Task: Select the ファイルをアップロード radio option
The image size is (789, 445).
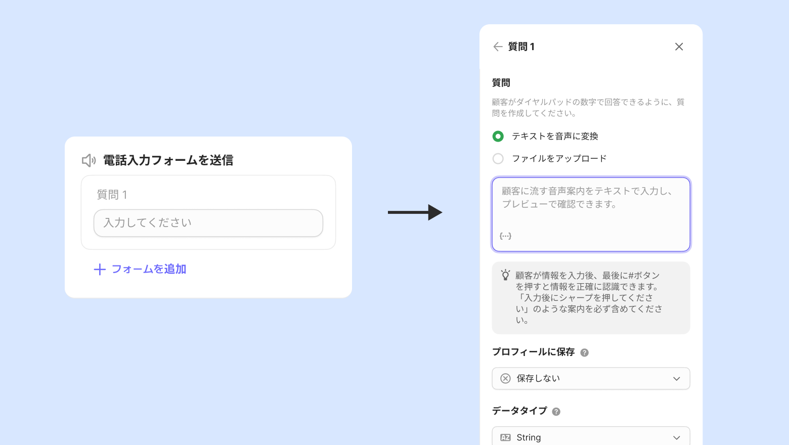Action: coord(498,159)
